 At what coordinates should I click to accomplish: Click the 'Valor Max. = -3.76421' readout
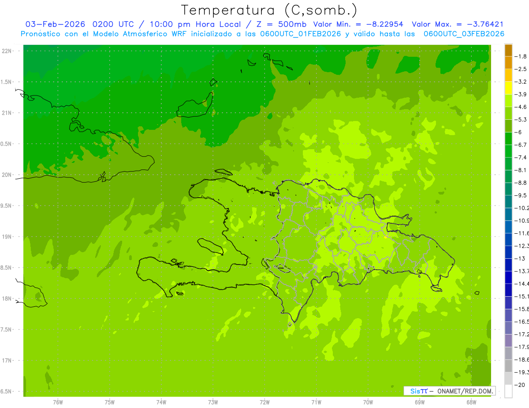[x=457, y=24]
